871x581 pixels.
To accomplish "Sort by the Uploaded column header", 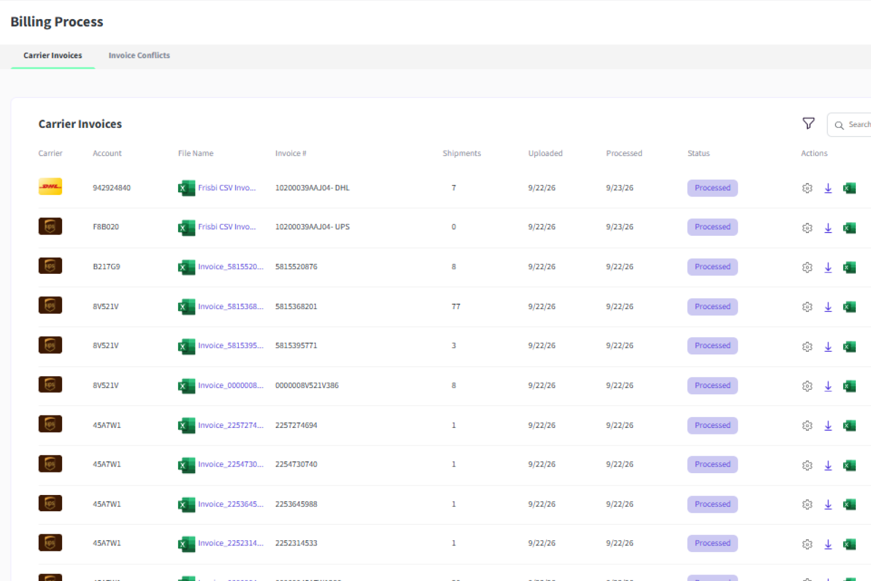I will coord(545,154).
